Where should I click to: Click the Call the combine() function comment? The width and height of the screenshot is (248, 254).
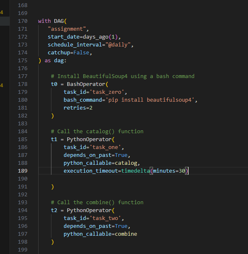(97, 203)
